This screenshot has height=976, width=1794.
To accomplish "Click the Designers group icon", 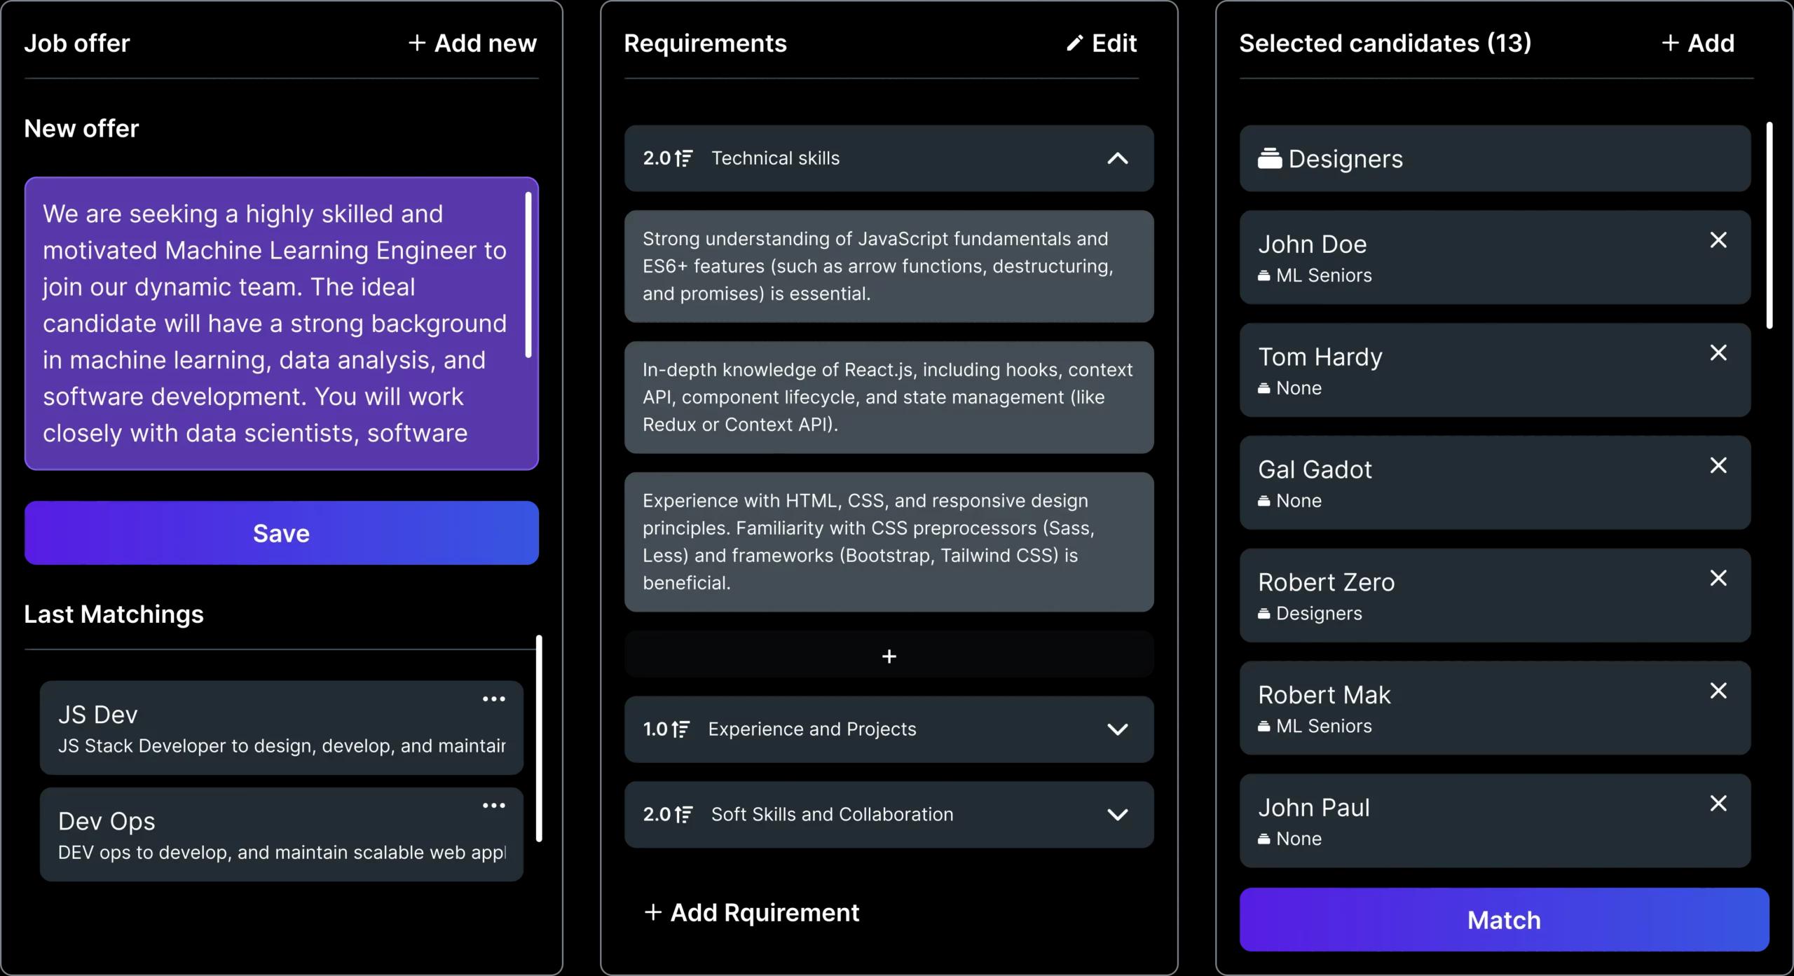I will point(1269,159).
